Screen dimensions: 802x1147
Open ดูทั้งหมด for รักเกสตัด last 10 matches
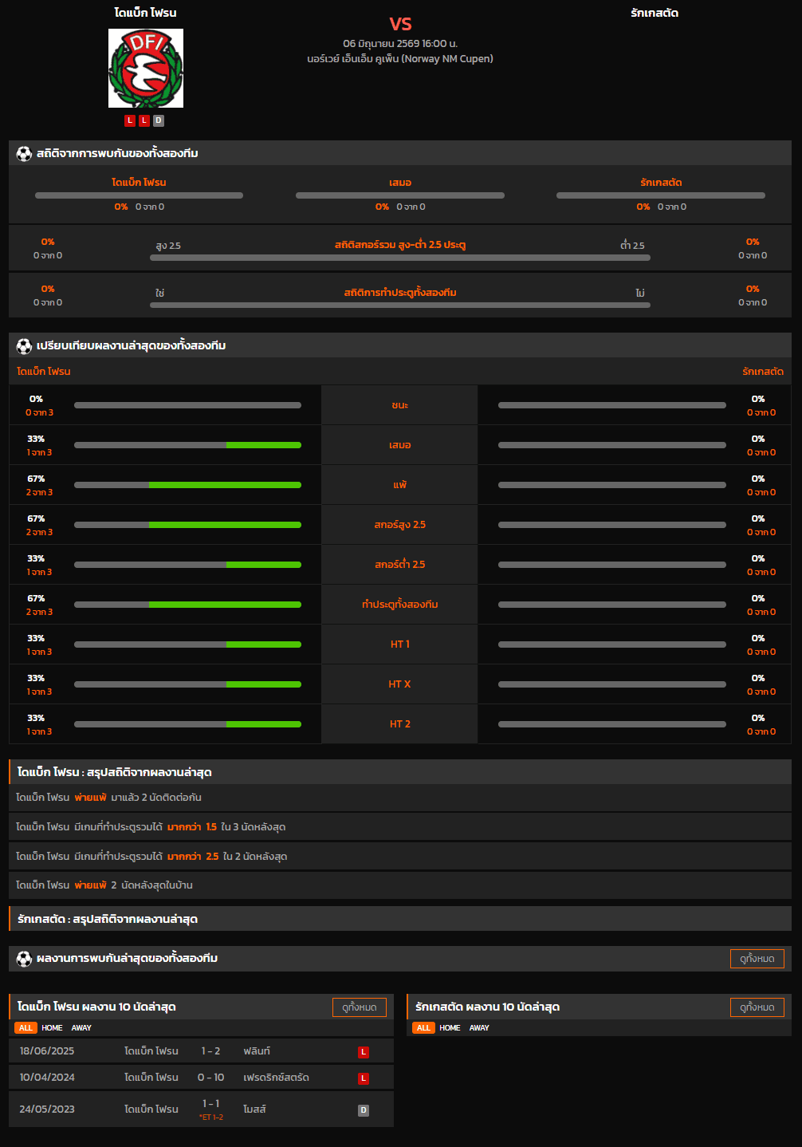757,1007
